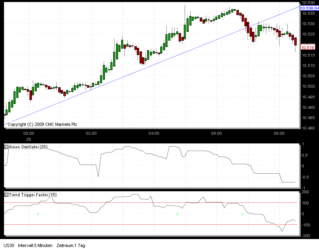Select the red 10.518 current price tag
The width and height of the screenshot is (319, 249).
point(308,47)
